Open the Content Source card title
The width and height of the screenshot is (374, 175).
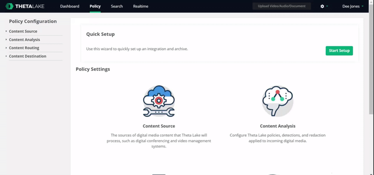(x=159, y=126)
